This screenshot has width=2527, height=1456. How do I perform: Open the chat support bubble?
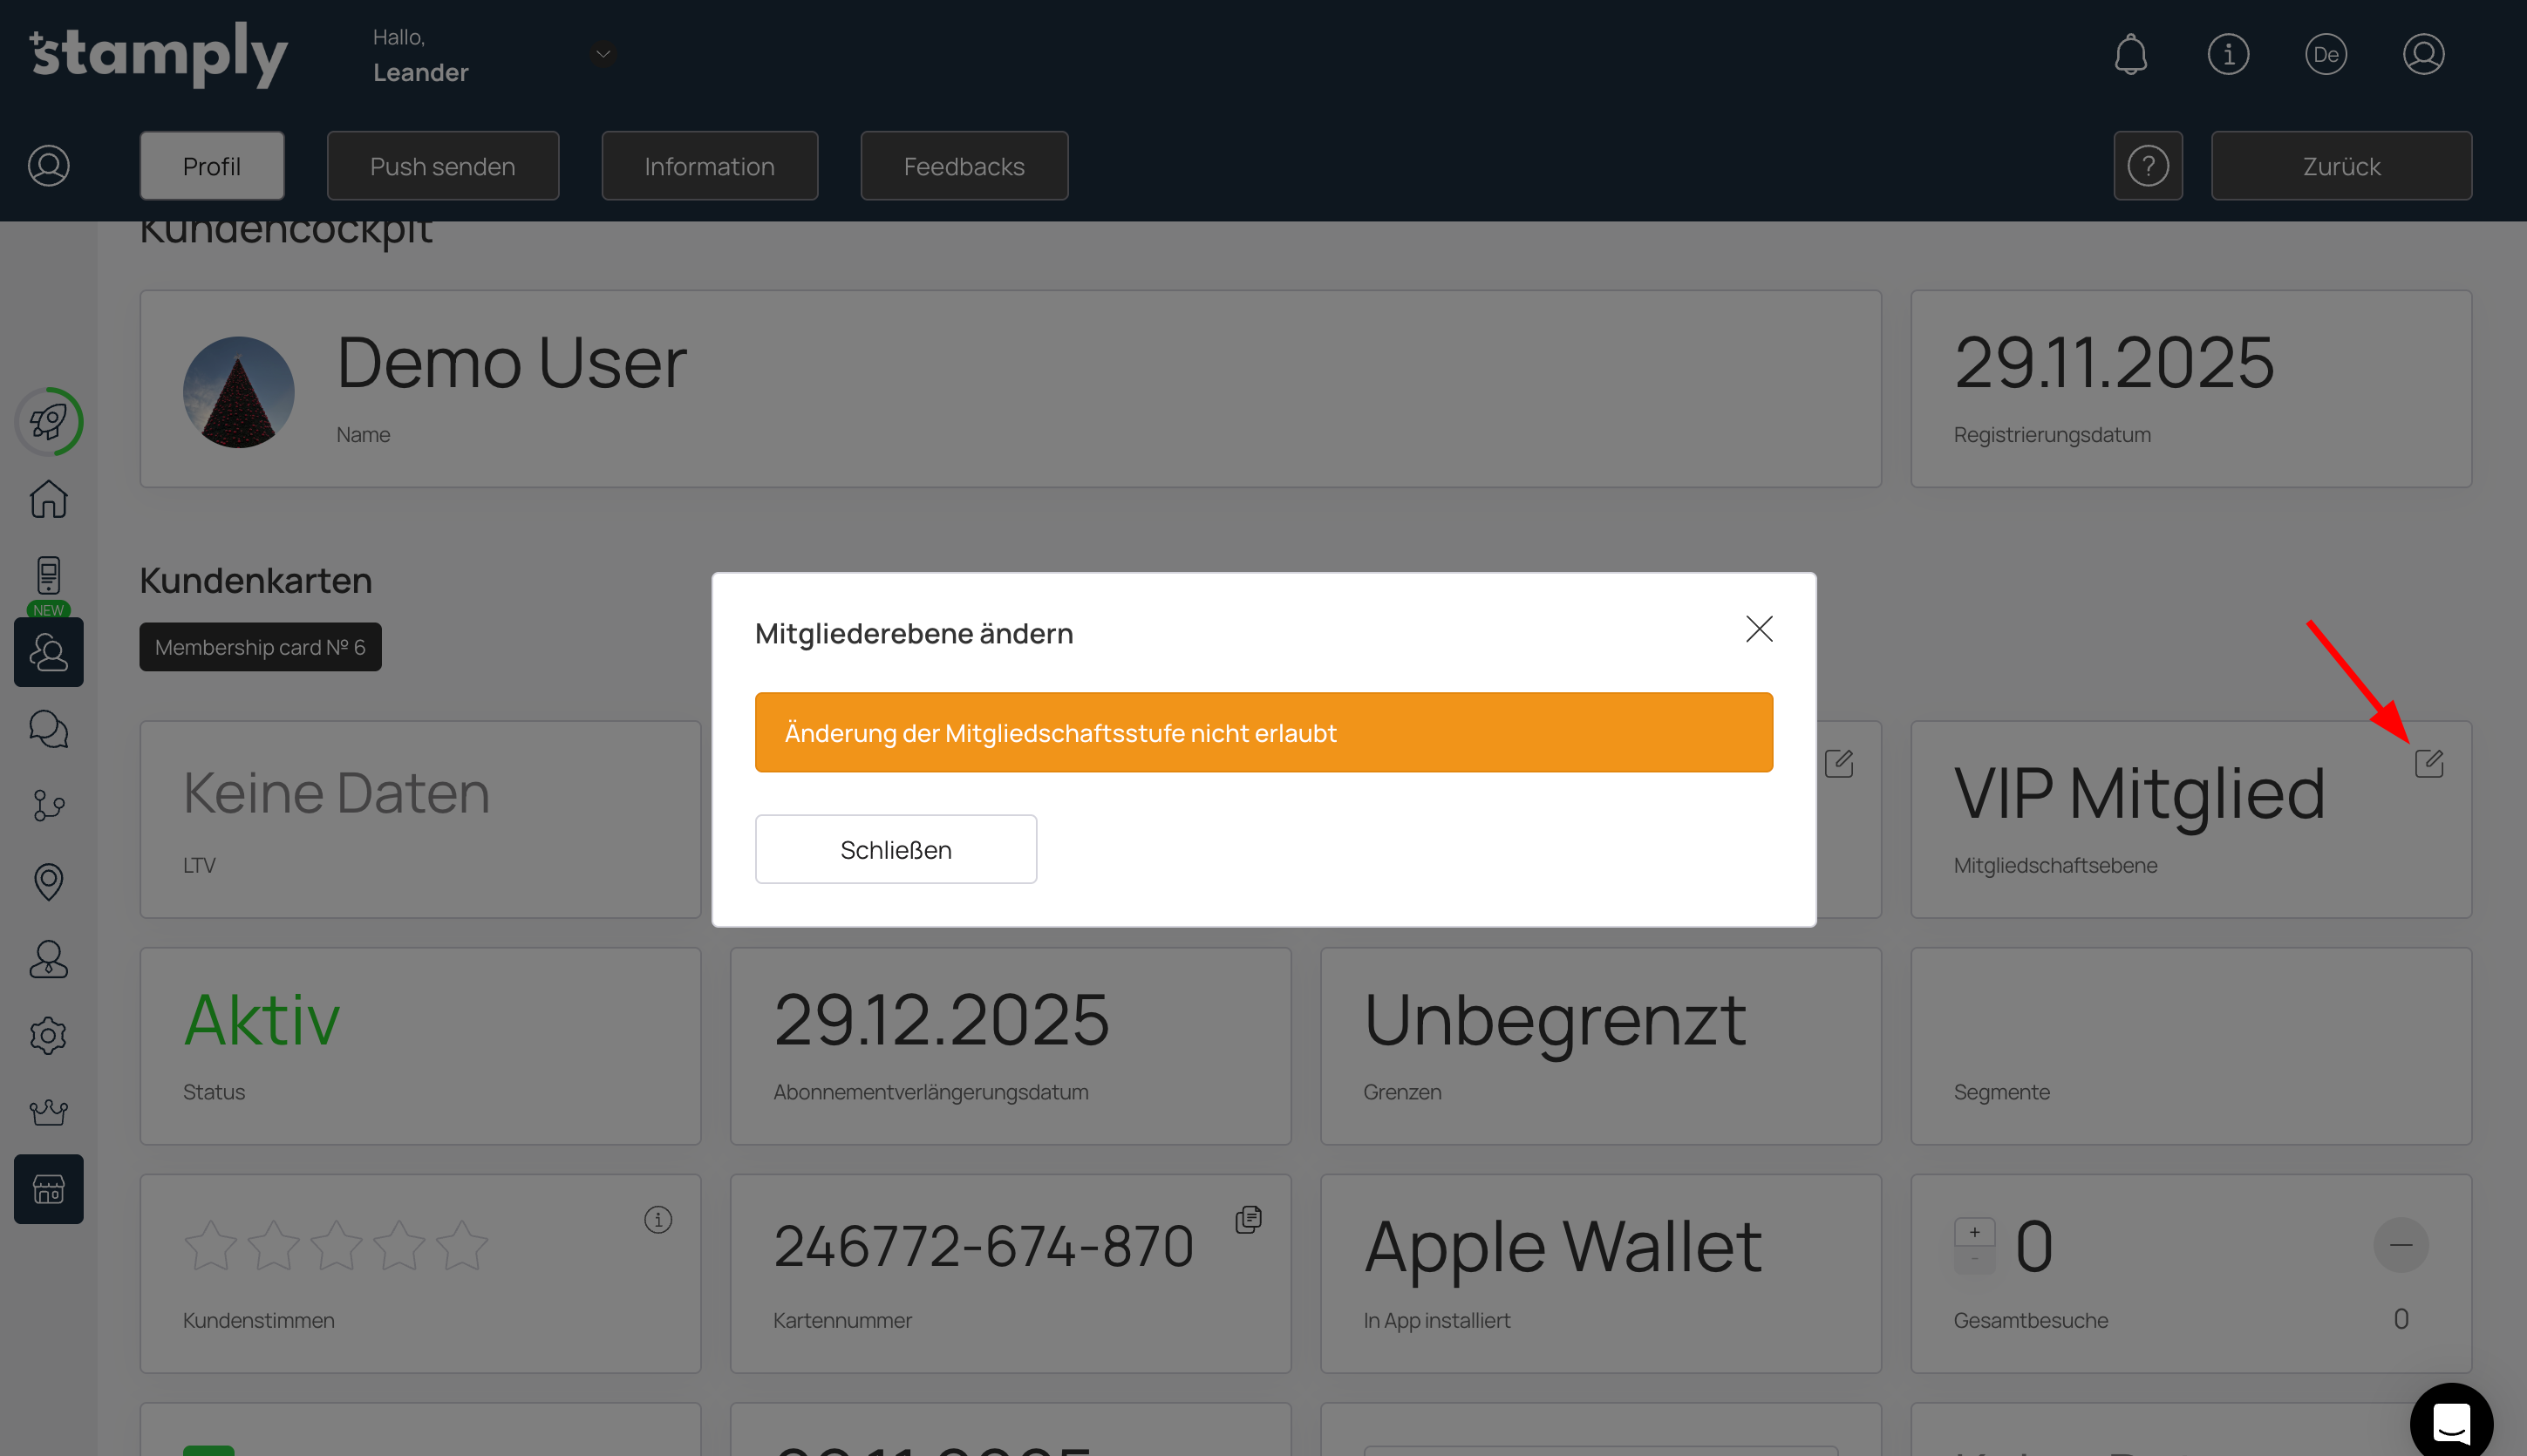coord(2450,1423)
